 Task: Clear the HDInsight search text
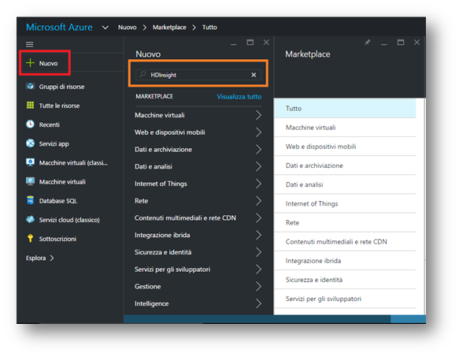coord(254,75)
